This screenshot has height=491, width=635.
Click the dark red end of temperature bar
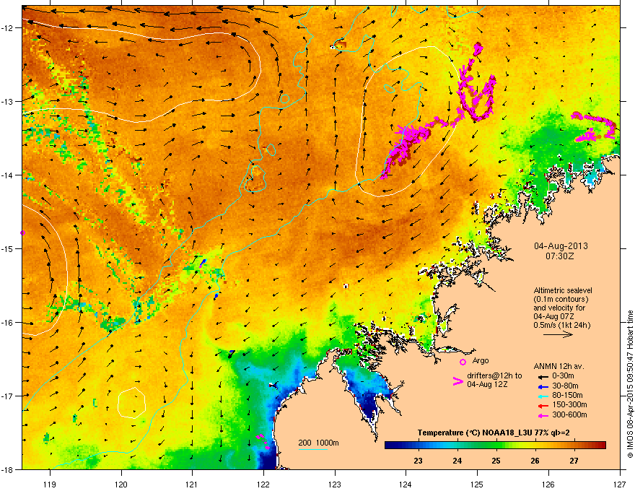pyautogui.click(x=601, y=446)
